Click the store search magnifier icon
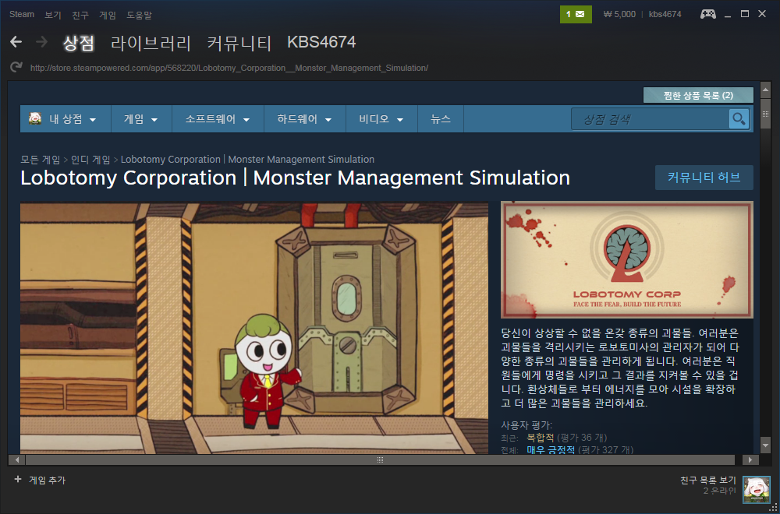Viewport: 780px width, 514px height. [739, 119]
